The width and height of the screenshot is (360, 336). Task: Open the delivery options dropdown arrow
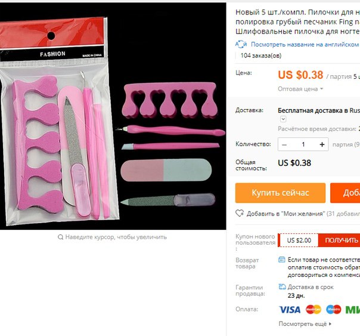click(x=283, y=119)
